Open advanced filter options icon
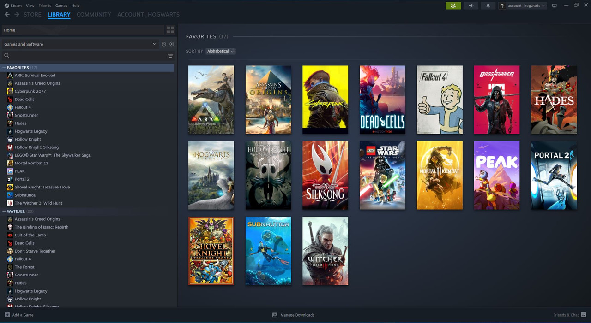591x323 pixels. (170, 56)
